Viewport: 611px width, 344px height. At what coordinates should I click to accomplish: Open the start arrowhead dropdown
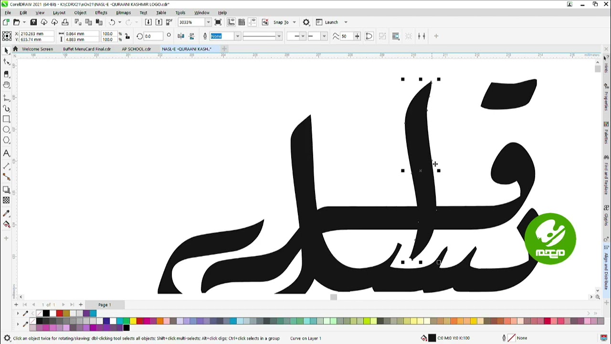pyautogui.click(x=303, y=36)
